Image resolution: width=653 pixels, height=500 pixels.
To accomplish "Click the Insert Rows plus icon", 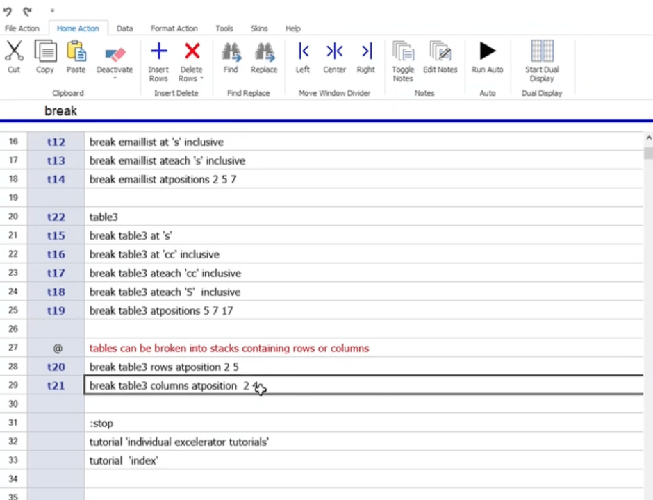I will [x=158, y=52].
